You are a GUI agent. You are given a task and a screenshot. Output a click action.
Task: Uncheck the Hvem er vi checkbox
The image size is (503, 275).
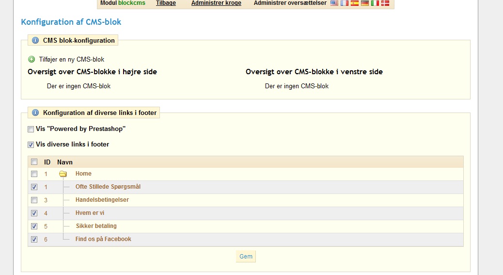34,213
